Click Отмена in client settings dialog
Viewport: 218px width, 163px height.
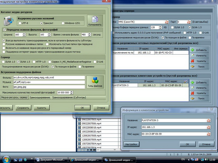tap(101, 108)
